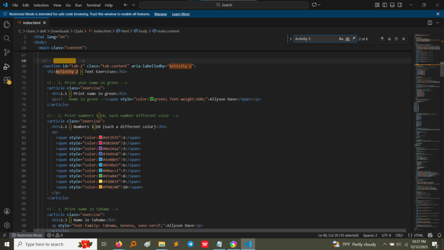The height and width of the screenshot is (250, 444).
Task: Toggle Match Case in find widget
Action: point(341,39)
